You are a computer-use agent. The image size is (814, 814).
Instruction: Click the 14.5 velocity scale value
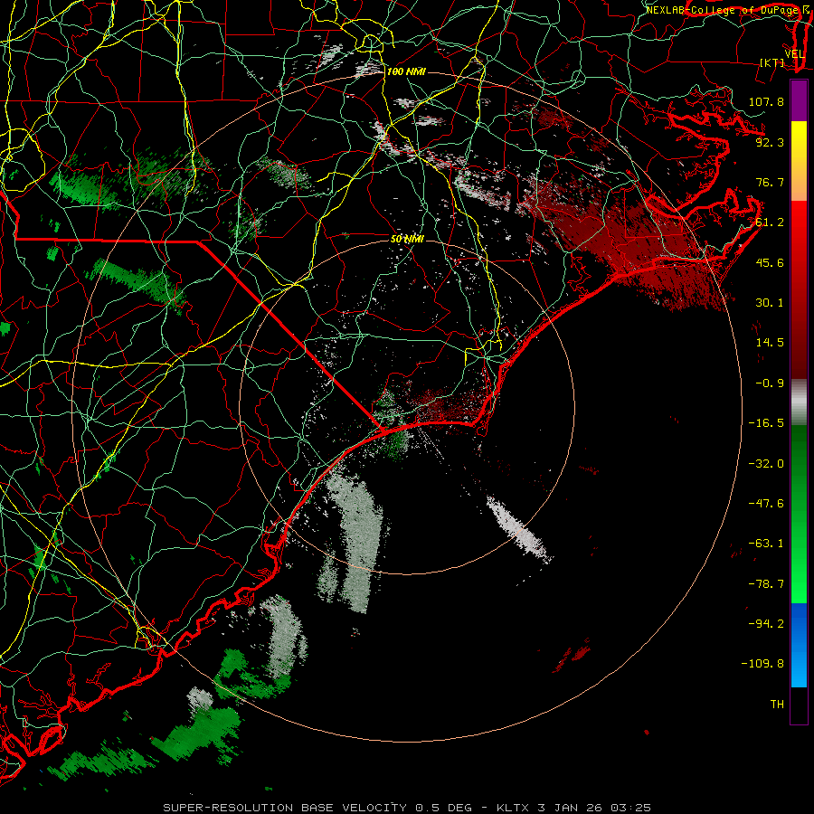coord(770,343)
